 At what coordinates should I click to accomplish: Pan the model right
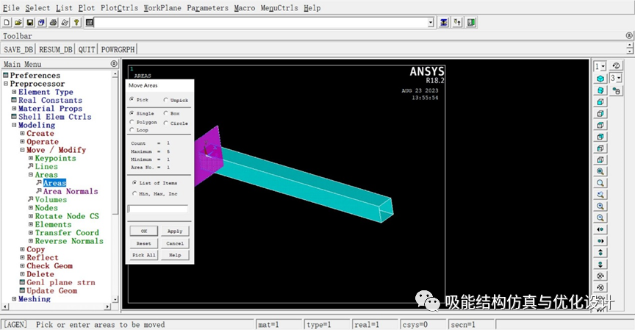point(600,241)
